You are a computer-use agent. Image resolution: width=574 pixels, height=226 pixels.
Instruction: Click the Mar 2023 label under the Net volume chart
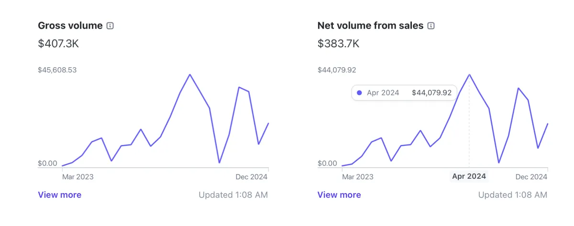(x=358, y=176)
